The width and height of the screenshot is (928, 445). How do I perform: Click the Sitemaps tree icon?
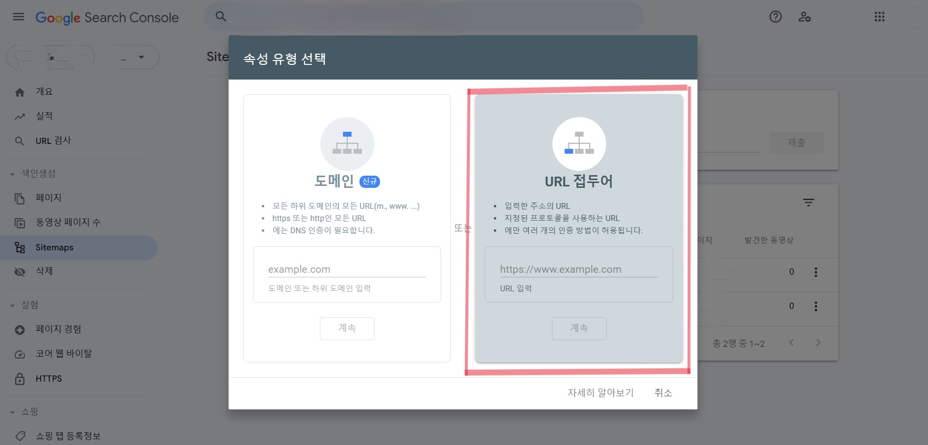tap(20, 247)
